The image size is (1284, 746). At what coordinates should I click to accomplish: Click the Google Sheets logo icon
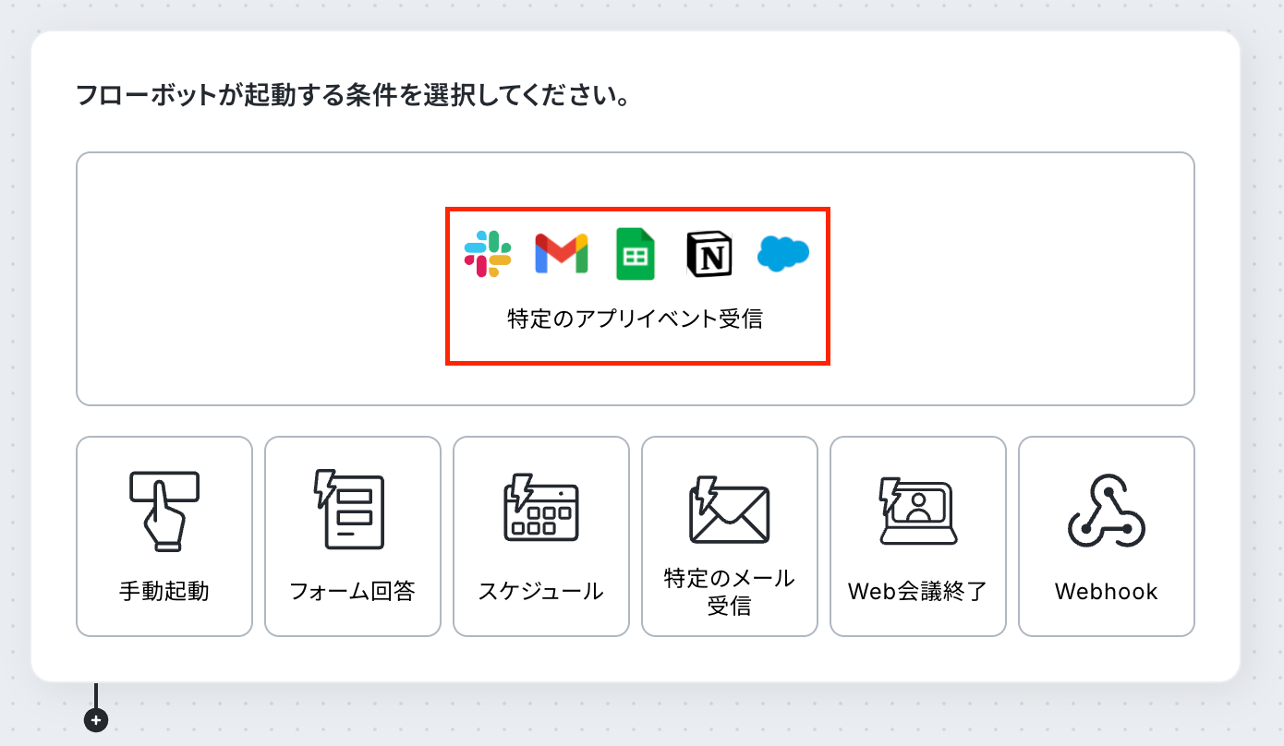636,255
